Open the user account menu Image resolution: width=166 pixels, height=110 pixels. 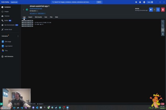[150, 2]
